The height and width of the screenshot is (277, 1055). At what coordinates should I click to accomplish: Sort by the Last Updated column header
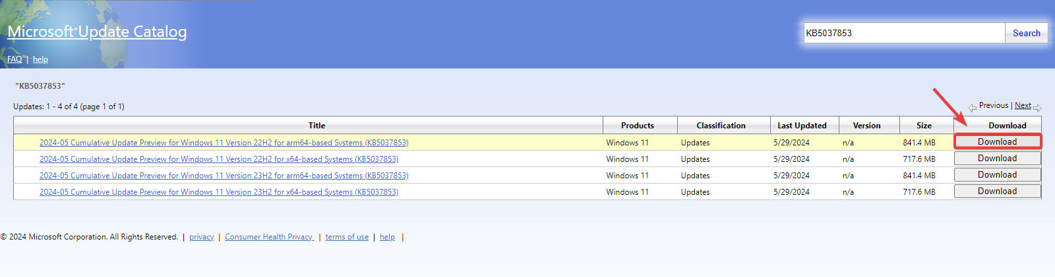(x=801, y=126)
